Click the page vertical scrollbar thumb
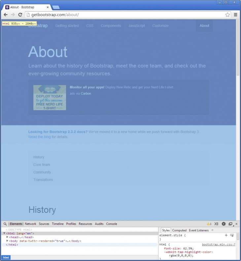Viewport: 241px width, 261px height. pyautogui.click(x=238, y=48)
